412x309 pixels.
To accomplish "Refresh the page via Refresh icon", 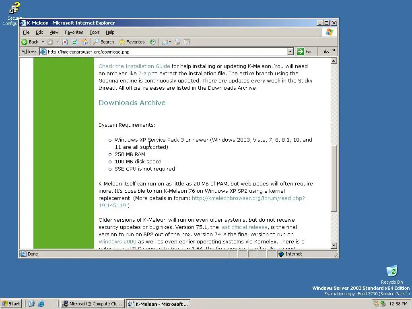I will 74,42.
